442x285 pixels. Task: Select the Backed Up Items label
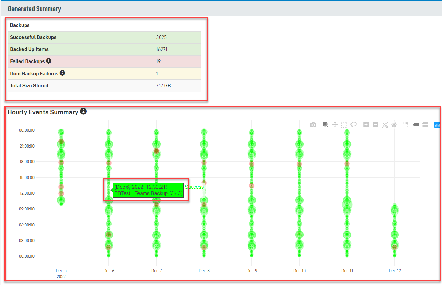(x=29, y=49)
